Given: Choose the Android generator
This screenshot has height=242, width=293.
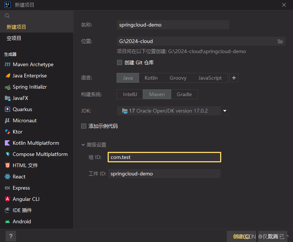Looking at the screenshot, I should coord(37,221).
